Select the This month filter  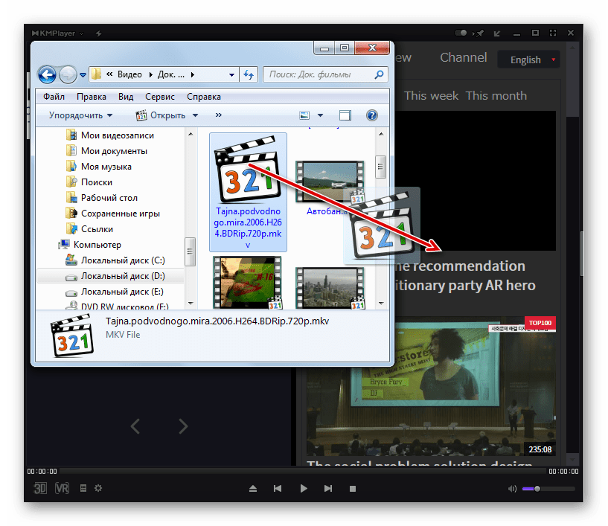[x=496, y=95]
